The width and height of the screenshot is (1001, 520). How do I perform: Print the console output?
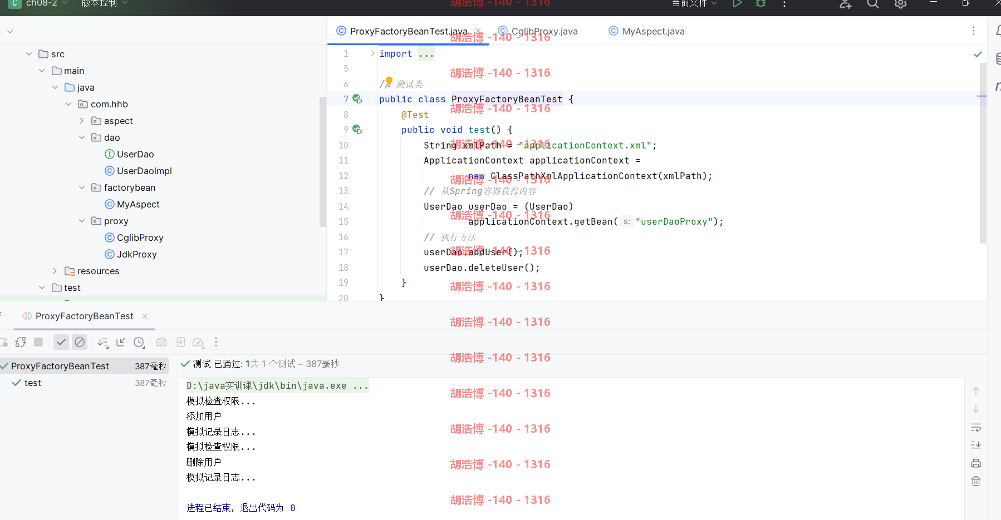click(x=976, y=463)
